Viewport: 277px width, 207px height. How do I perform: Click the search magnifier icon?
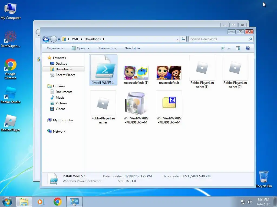click(250, 39)
